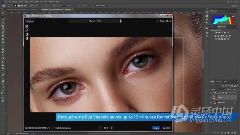This screenshot has height=135, width=240.
Task: Open the Actions play panel icon
Action: 207,23
